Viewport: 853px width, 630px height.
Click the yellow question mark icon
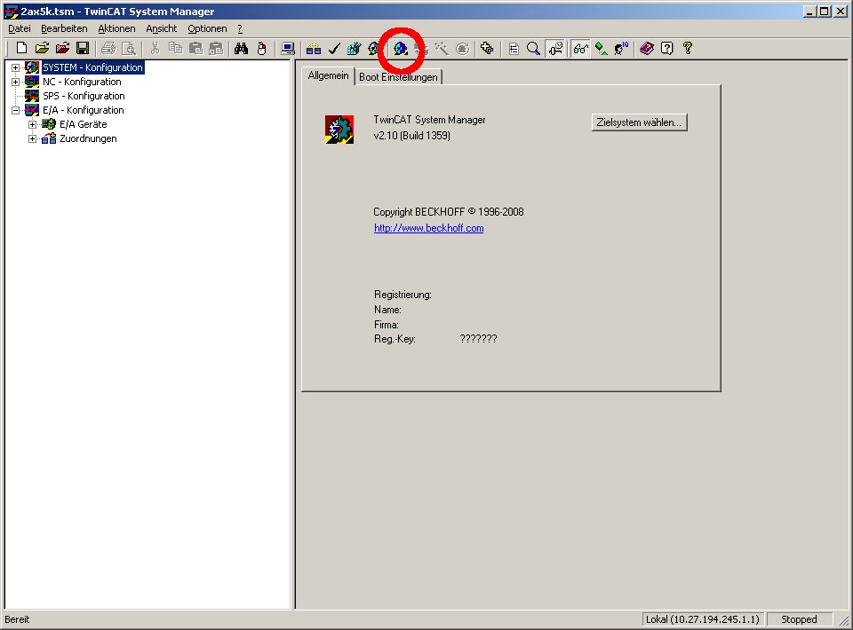[x=688, y=48]
